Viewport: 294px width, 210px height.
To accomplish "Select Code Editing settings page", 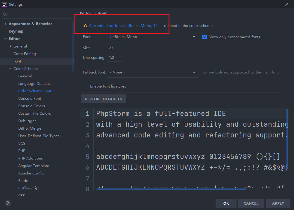I will click(x=25, y=54).
